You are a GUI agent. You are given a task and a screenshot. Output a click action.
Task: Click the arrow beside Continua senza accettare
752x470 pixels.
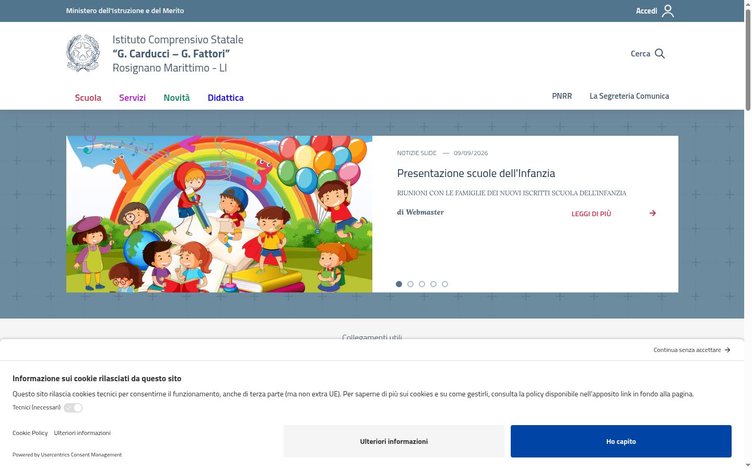[727, 350]
